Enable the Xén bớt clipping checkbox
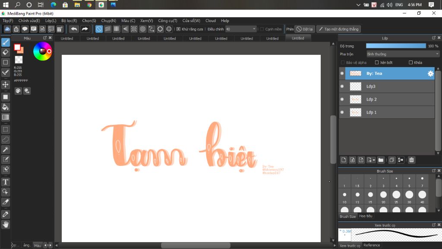 tap(376, 62)
